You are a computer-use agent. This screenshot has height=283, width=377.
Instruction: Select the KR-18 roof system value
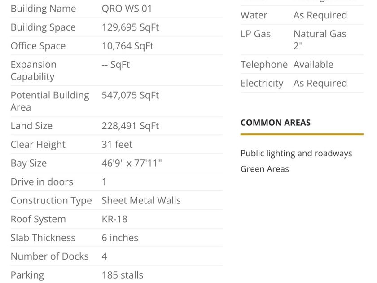(x=114, y=219)
